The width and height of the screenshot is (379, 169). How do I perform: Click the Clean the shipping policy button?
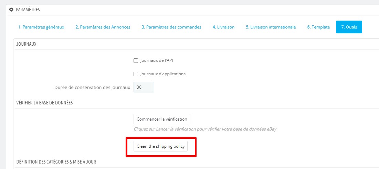160,146
